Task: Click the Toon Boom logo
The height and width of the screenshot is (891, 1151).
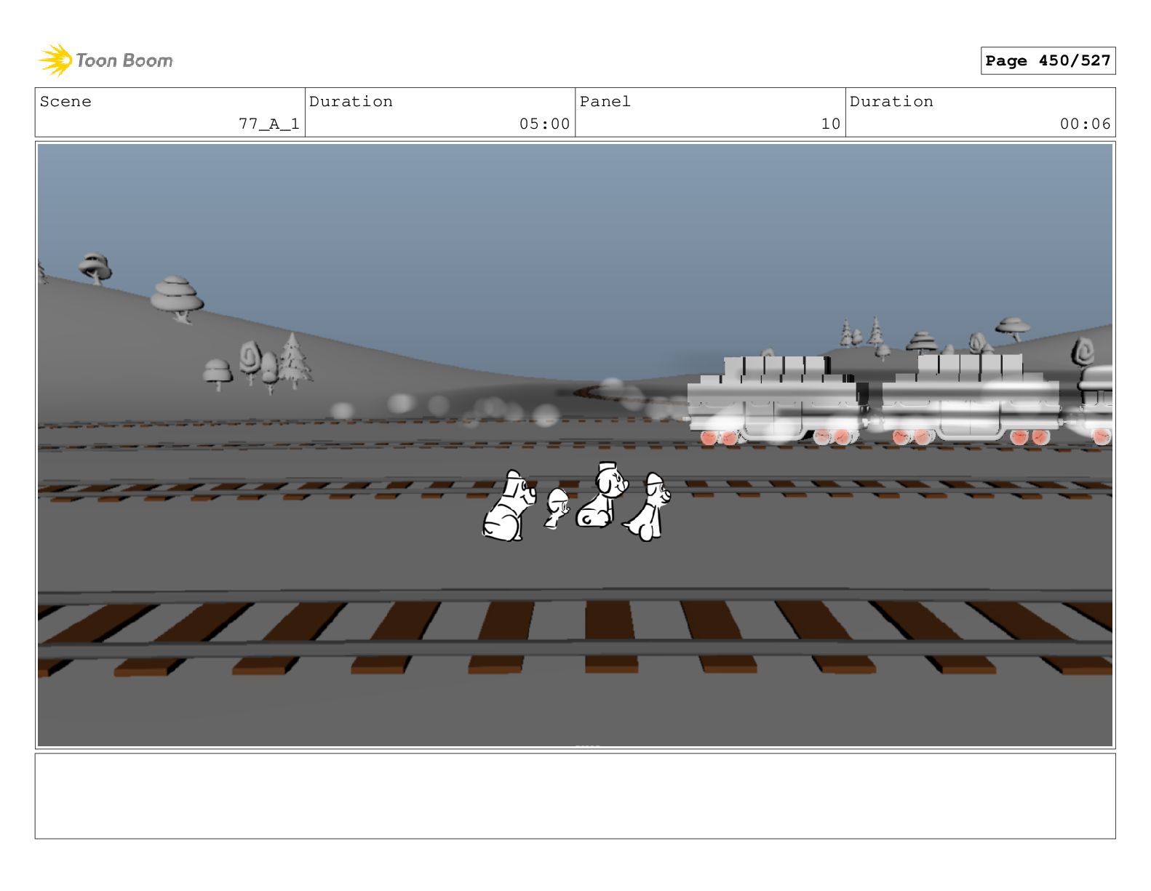Action: pos(105,60)
